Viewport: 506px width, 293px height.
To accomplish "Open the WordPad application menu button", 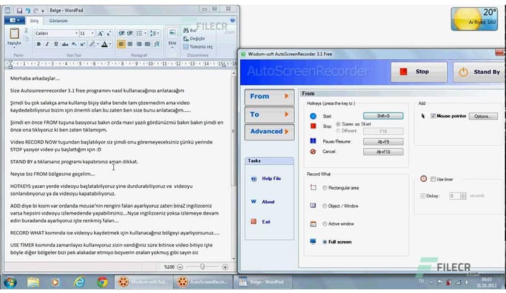I will tap(14, 21).
